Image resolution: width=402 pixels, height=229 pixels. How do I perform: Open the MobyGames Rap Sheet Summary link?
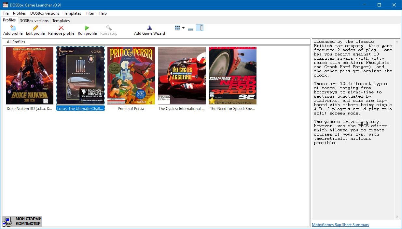point(340,225)
